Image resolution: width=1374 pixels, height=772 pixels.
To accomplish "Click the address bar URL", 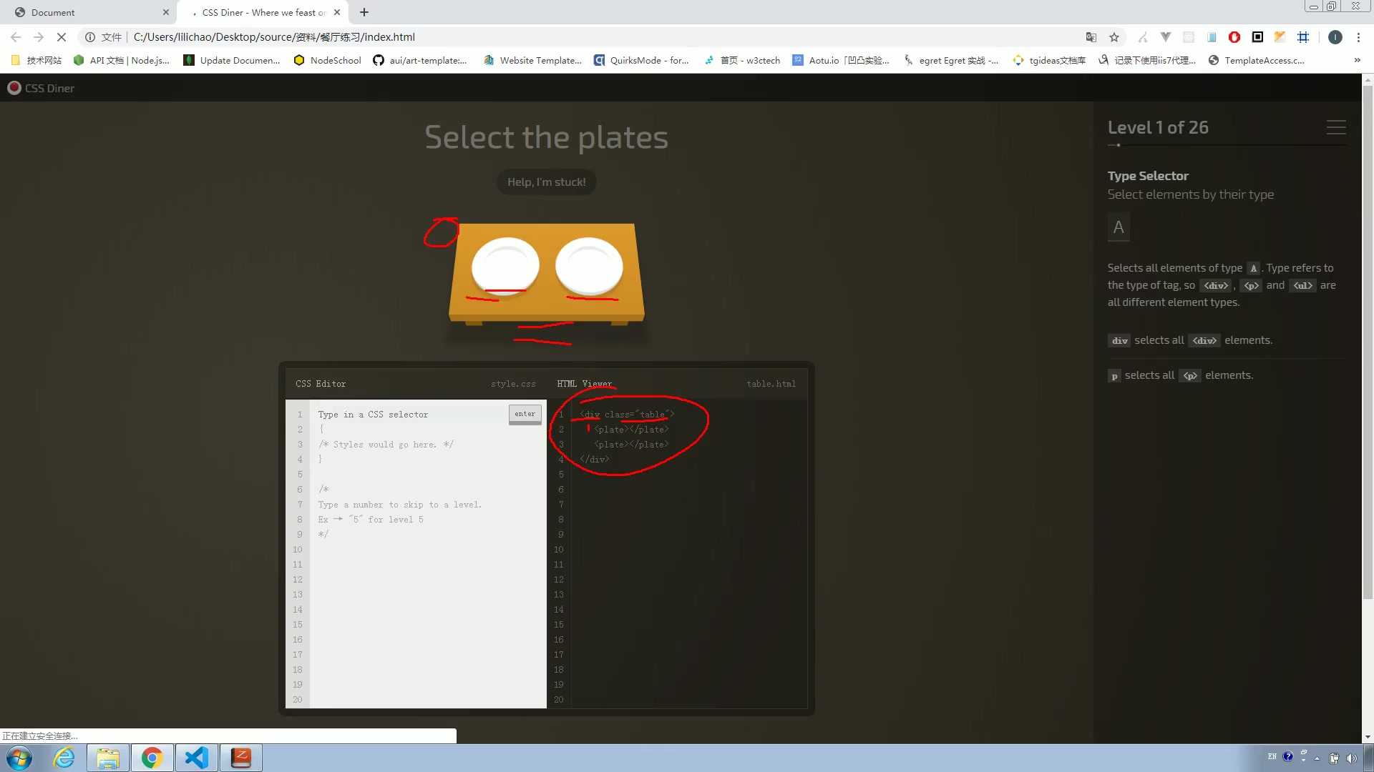I will click(x=274, y=37).
